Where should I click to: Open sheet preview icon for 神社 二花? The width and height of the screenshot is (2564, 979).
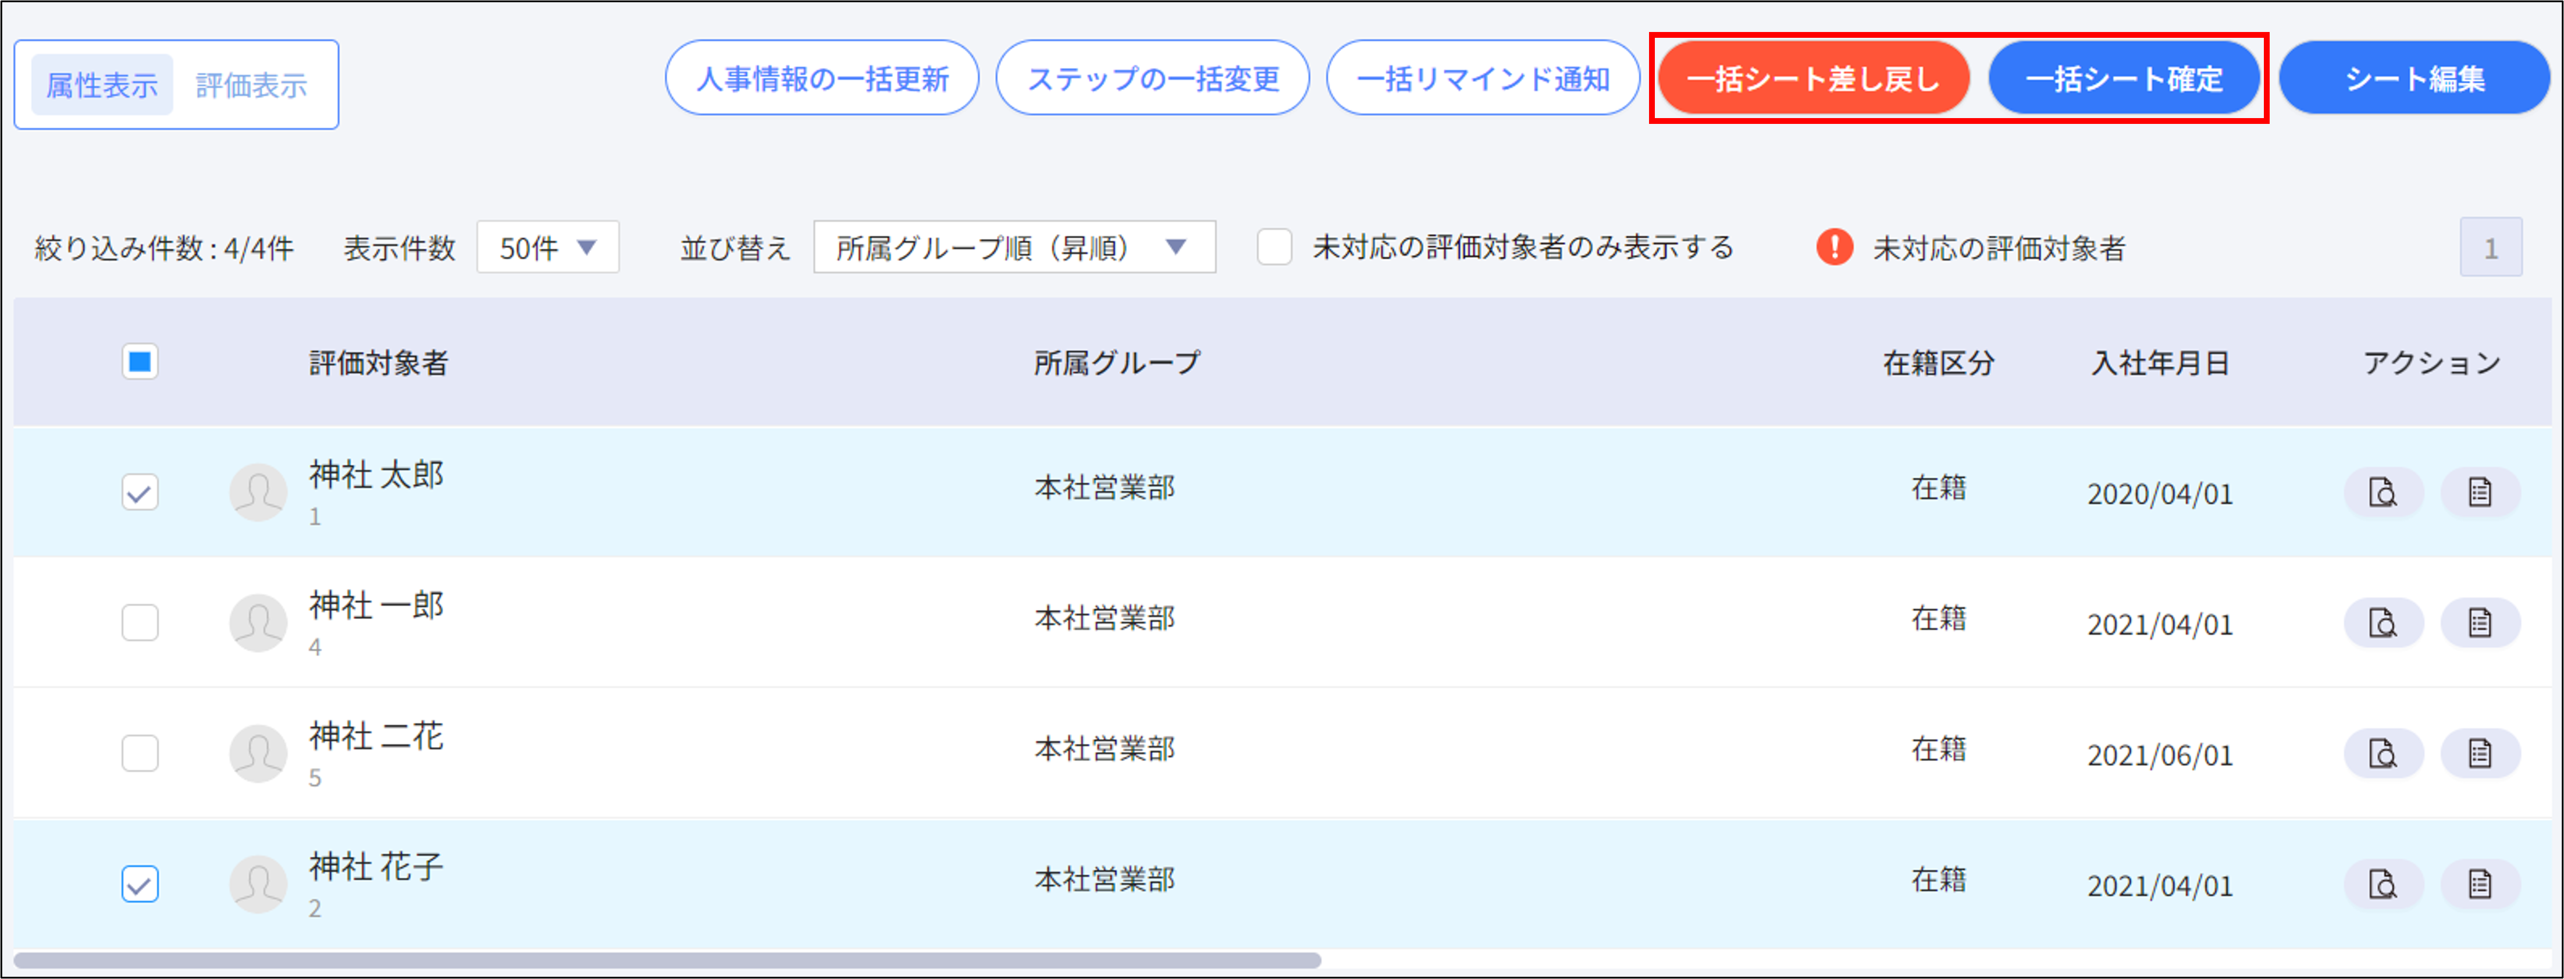[x=2383, y=754]
